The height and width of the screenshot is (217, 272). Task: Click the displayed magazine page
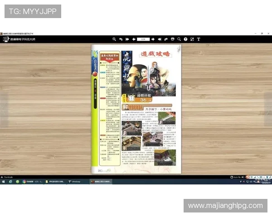(x=136, y=108)
